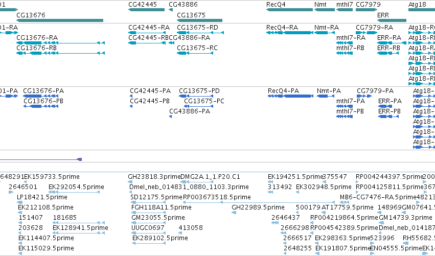Select the AT17759.5prime EST label
435x256 pixels.
347,207
